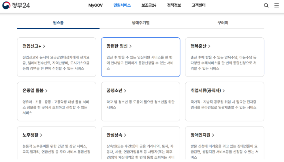Click the 행복출산 description starting '출산 후에 받을'
The width and height of the screenshot is (284, 162).
coord(223,63)
